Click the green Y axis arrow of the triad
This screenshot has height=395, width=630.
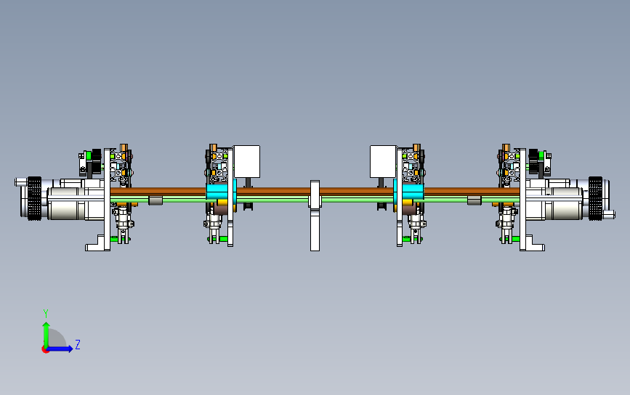[46, 334]
